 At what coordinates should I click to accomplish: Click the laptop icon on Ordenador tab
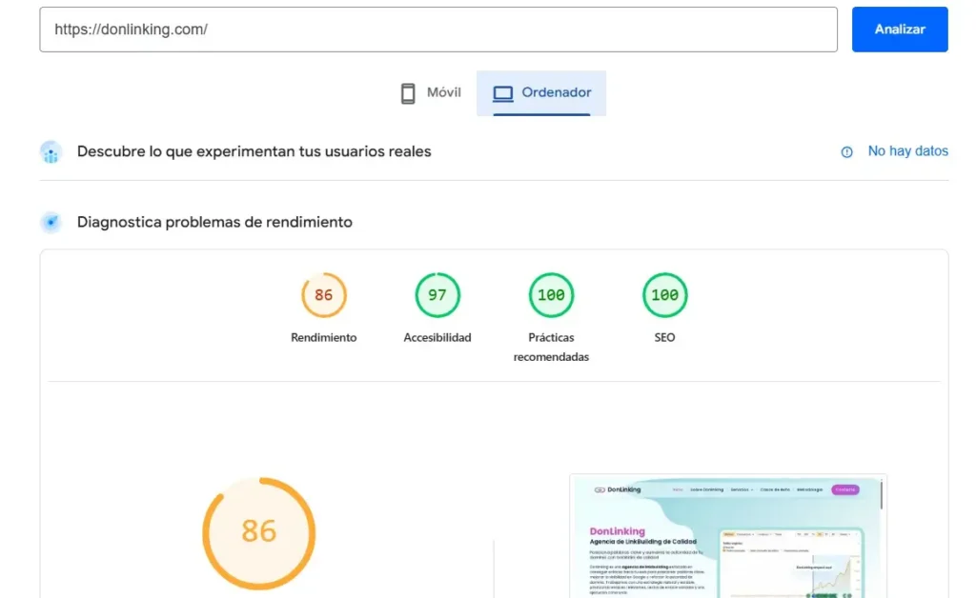(x=503, y=93)
